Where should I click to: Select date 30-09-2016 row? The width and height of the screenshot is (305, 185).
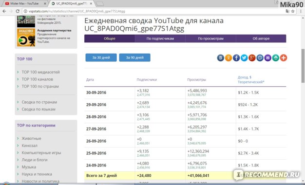185,92
